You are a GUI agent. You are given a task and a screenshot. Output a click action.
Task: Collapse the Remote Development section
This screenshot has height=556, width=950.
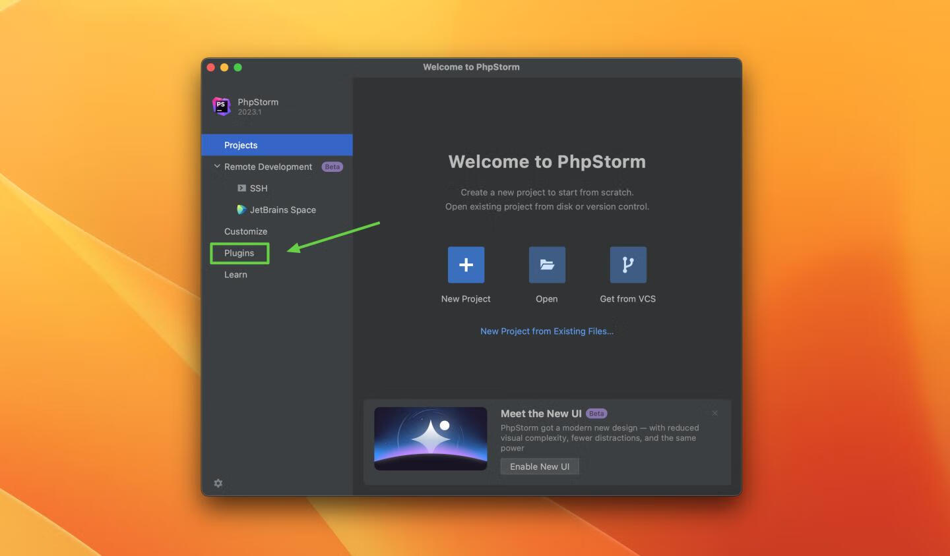[x=217, y=167]
